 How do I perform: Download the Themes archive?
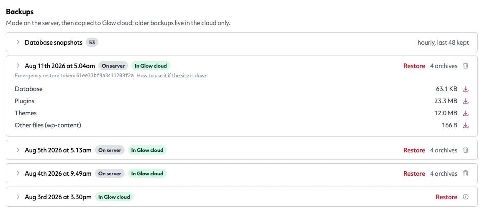click(466, 113)
